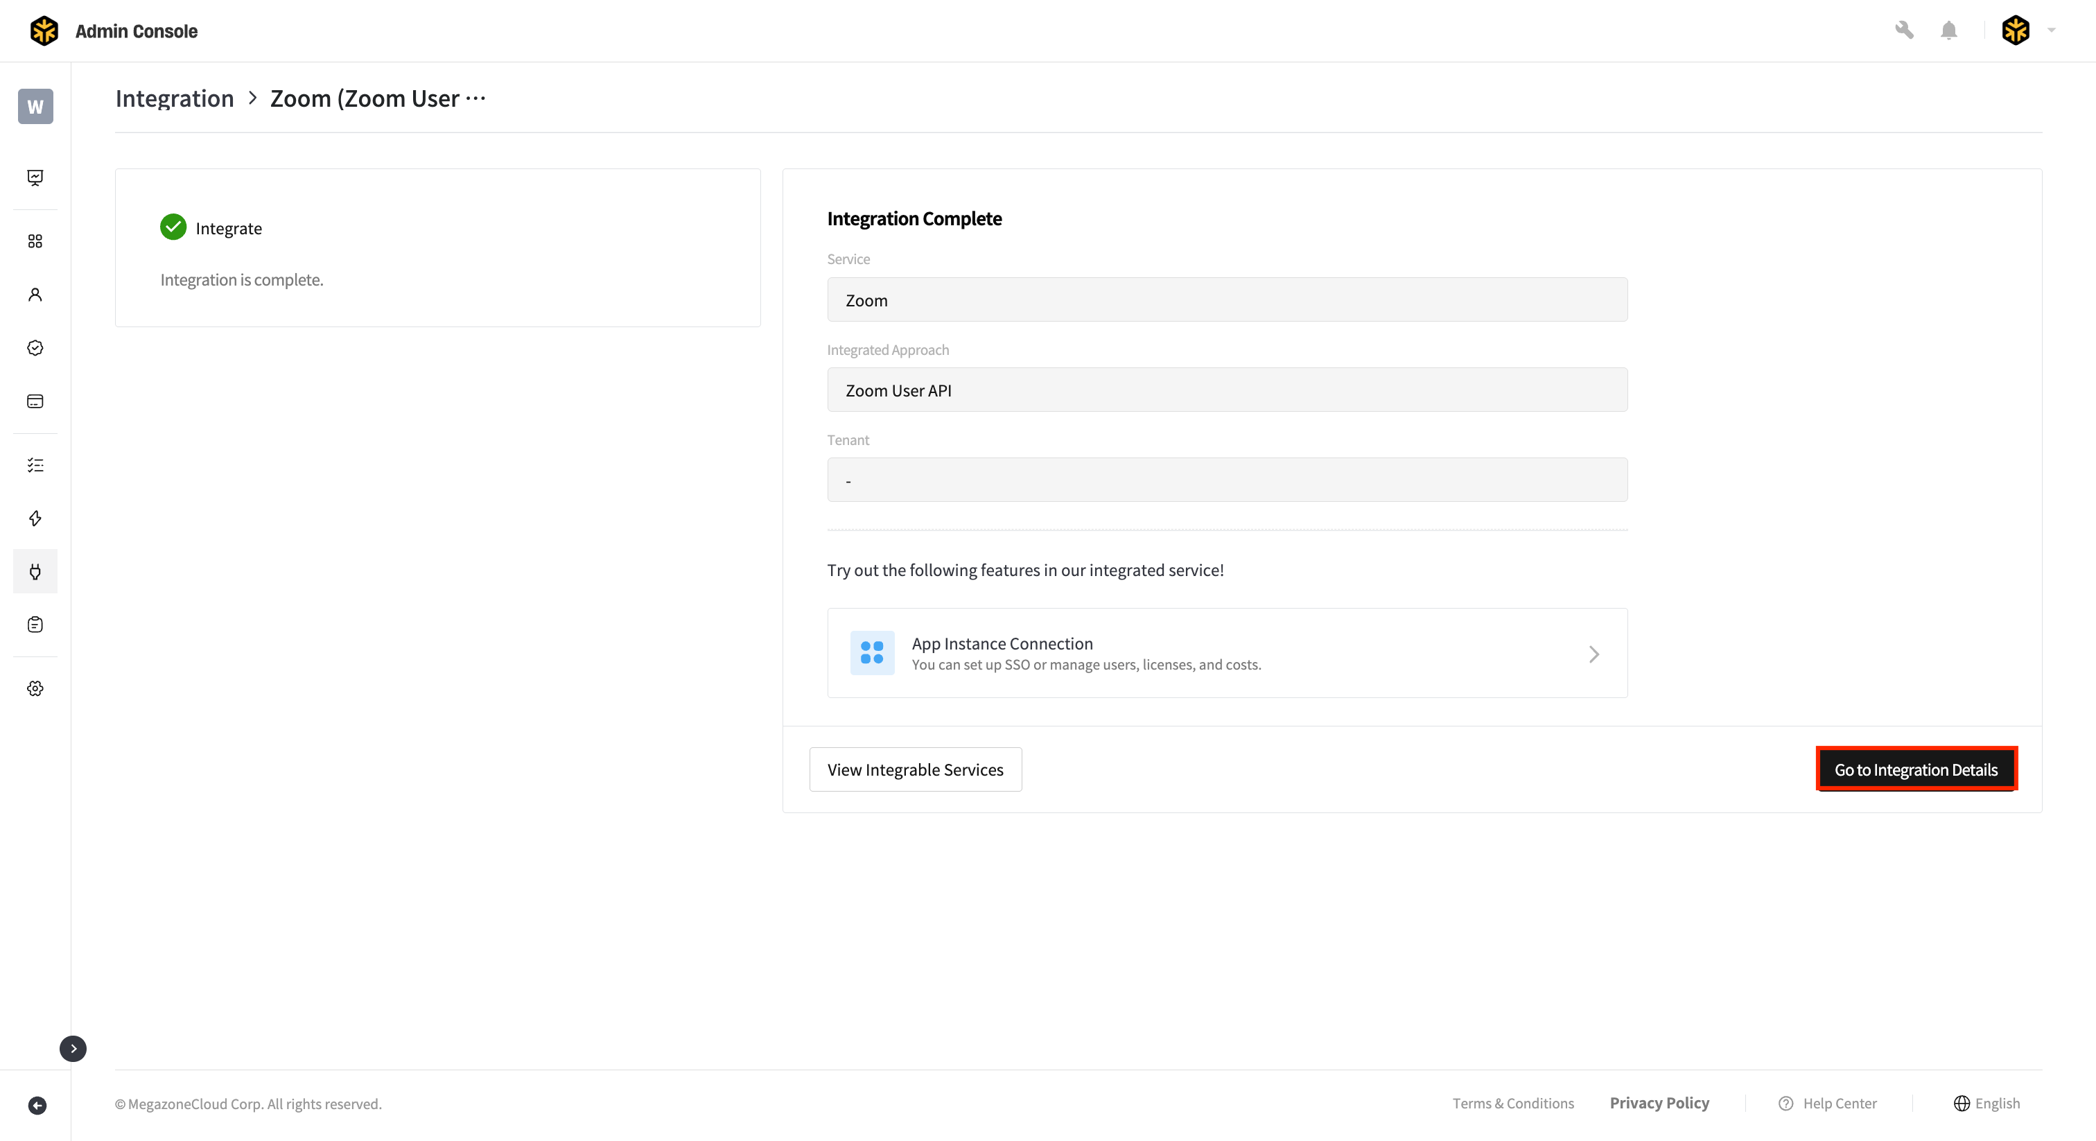Go to Integration breadcrumb link

pos(175,98)
